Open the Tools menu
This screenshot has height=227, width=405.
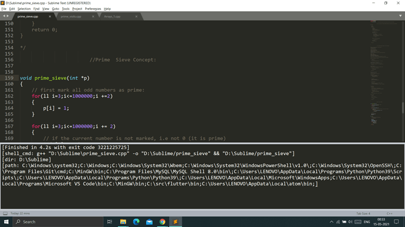(66, 9)
